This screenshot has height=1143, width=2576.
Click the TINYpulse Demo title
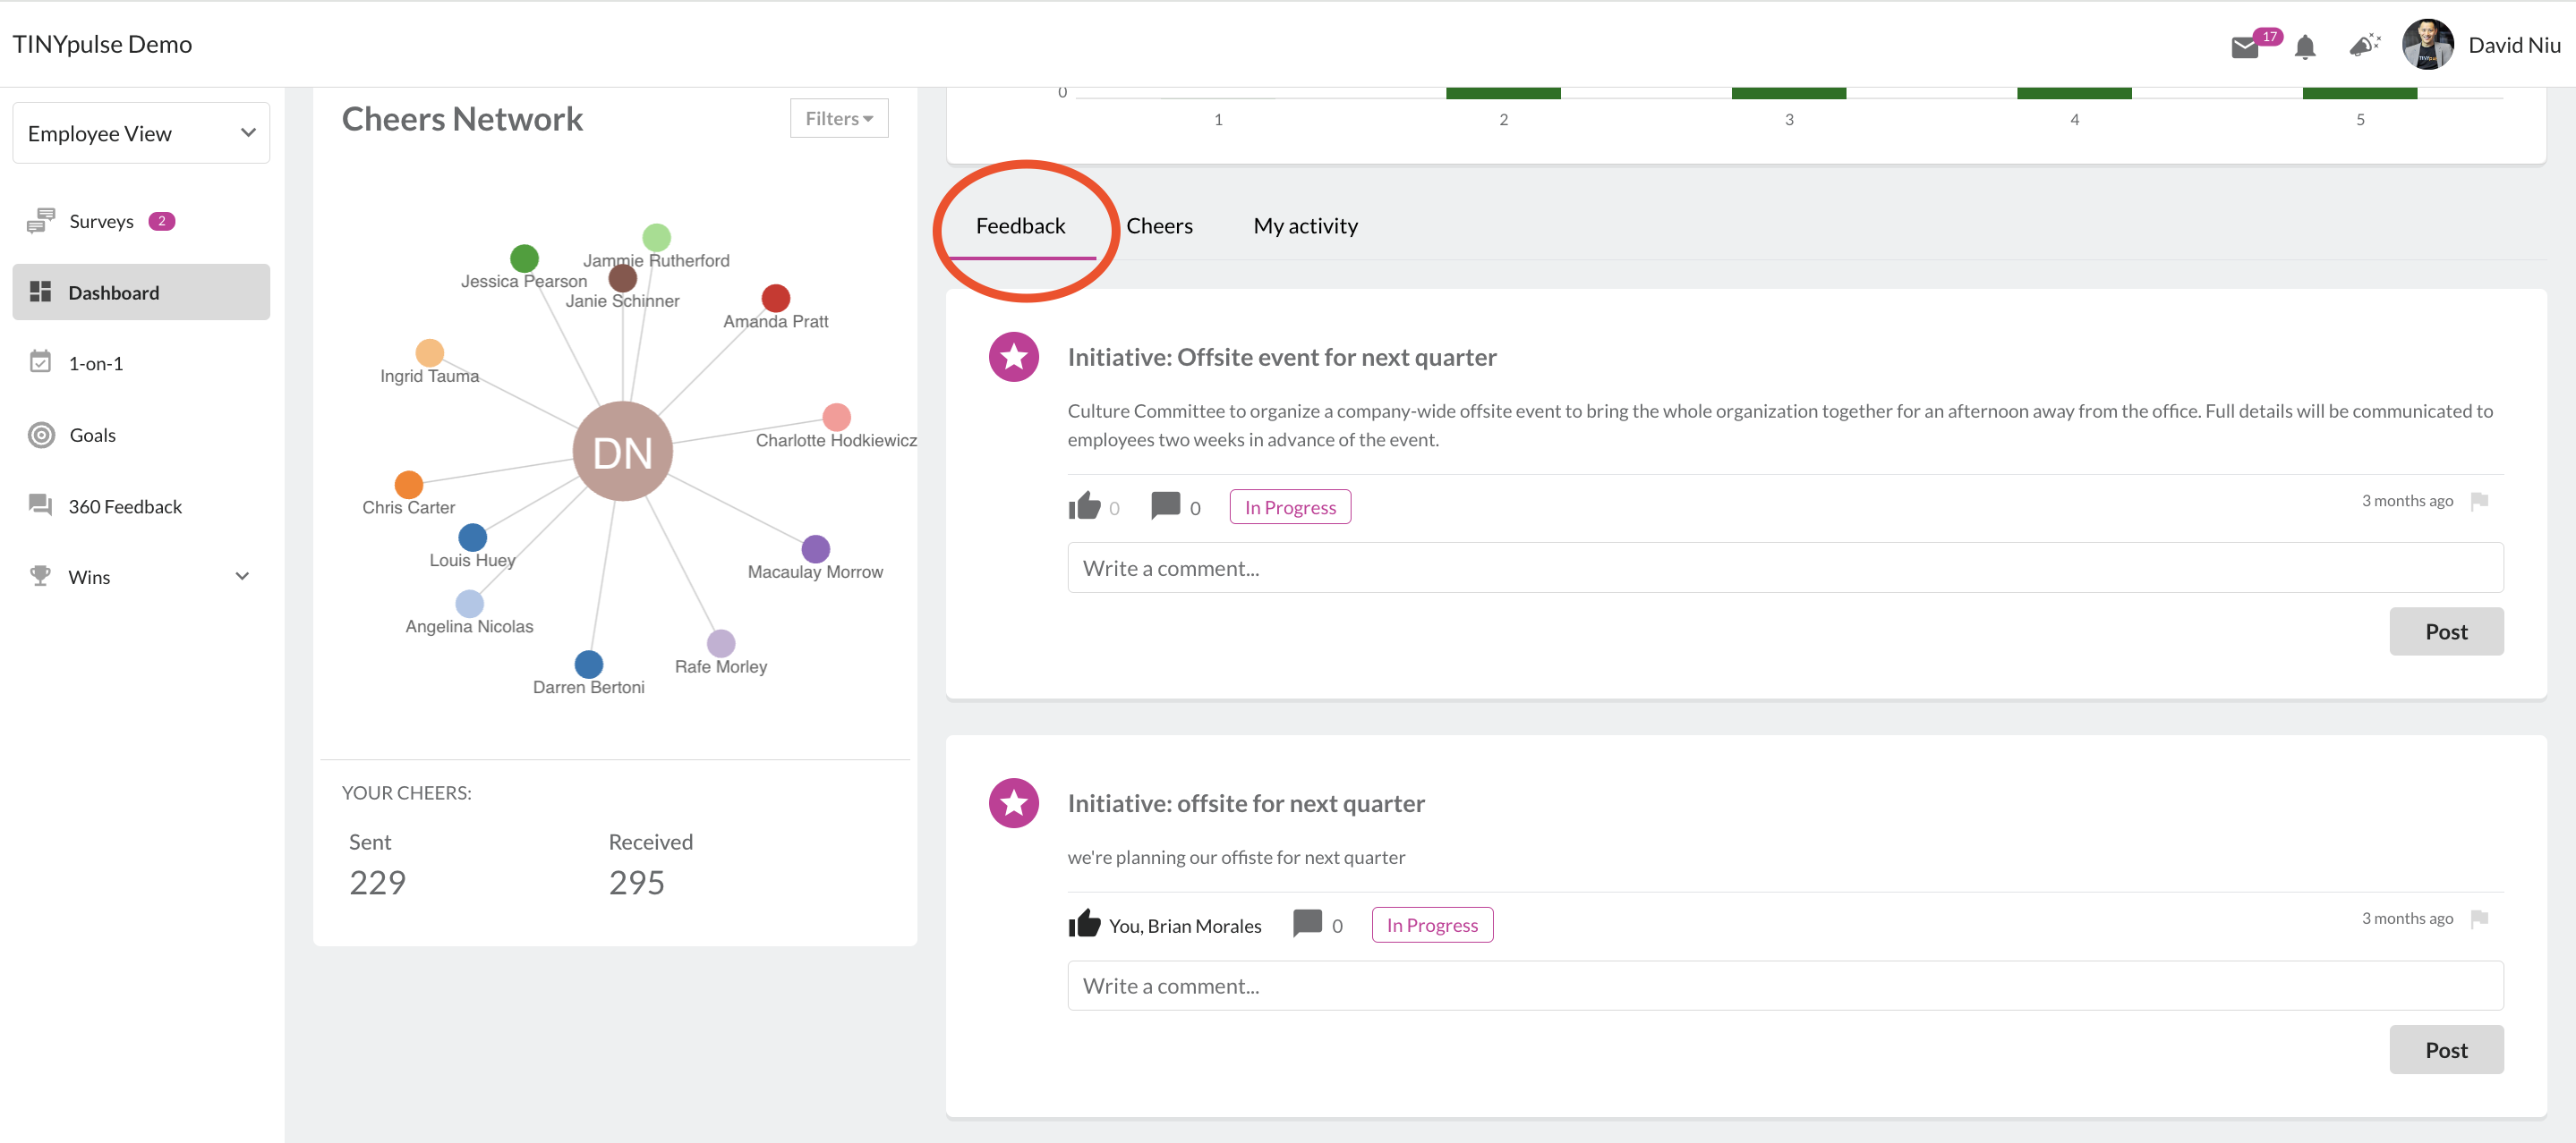pyautogui.click(x=102, y=44)
